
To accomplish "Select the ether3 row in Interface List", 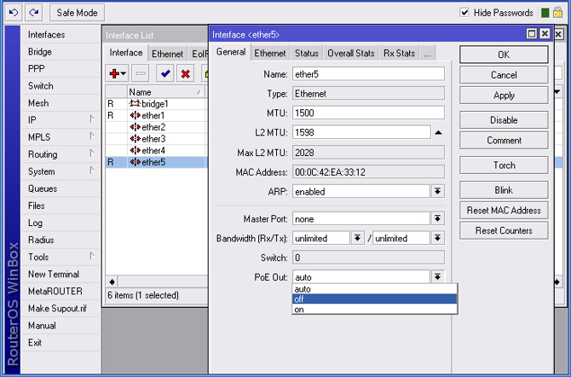I will pos(153,139).
